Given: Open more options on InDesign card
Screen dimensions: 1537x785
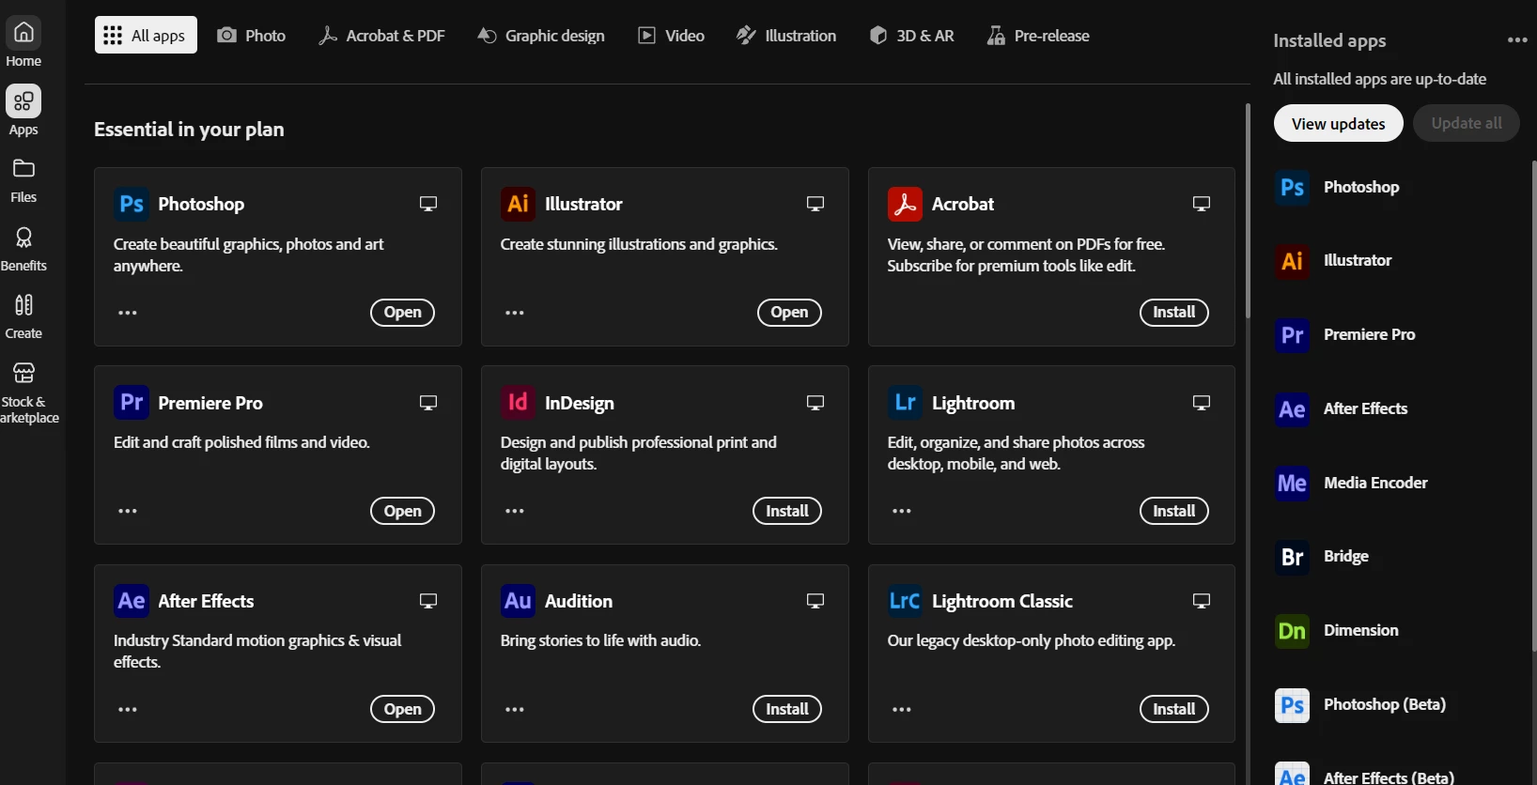Looking at the screenshot, I should click(x=515, y=511).
